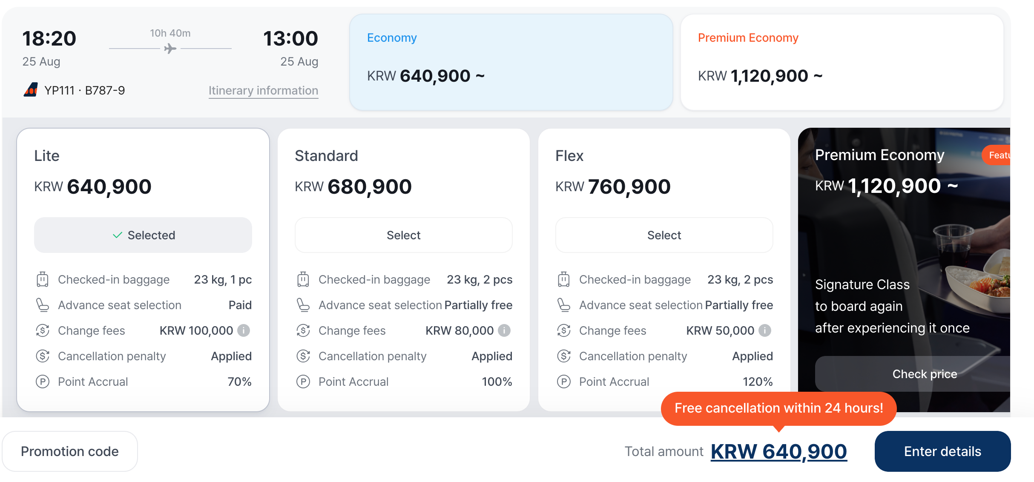Open the Promotion code entry

click(x=70, y=451)
